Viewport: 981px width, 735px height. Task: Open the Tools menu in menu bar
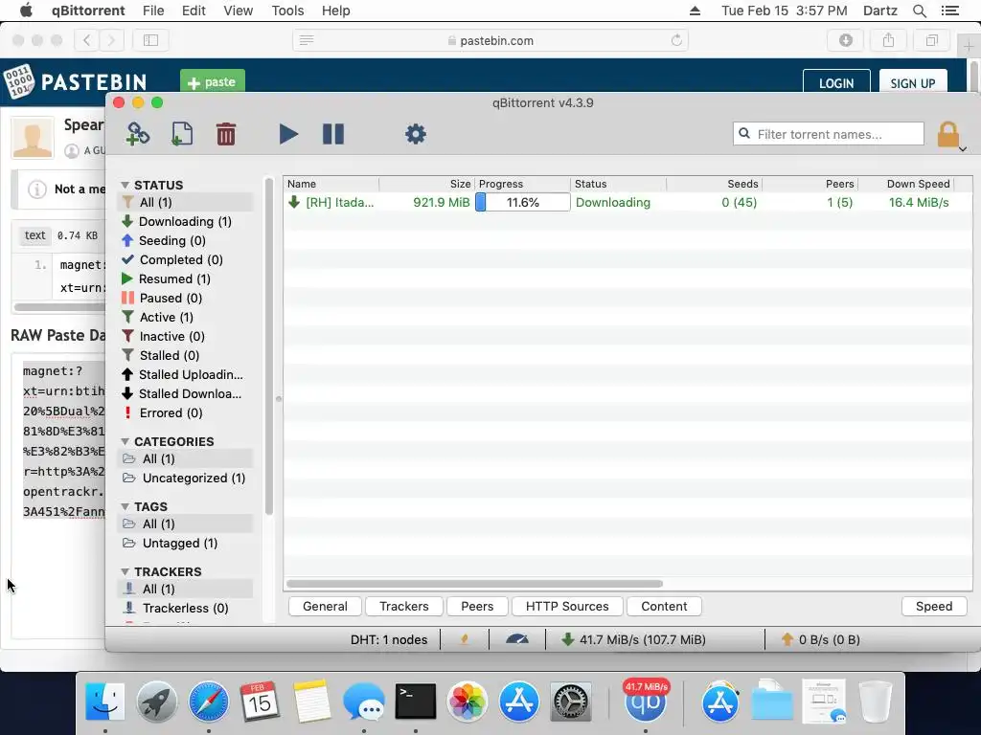pyautogui.click(x=287, y=11)
